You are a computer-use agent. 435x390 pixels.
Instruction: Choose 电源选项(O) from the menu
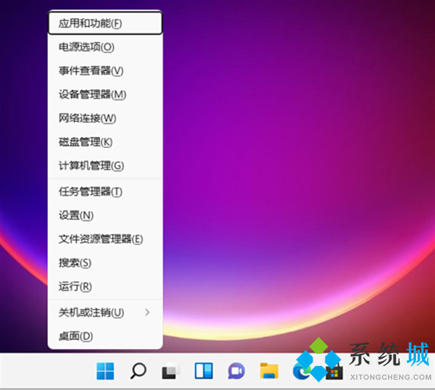coord(105,47)
